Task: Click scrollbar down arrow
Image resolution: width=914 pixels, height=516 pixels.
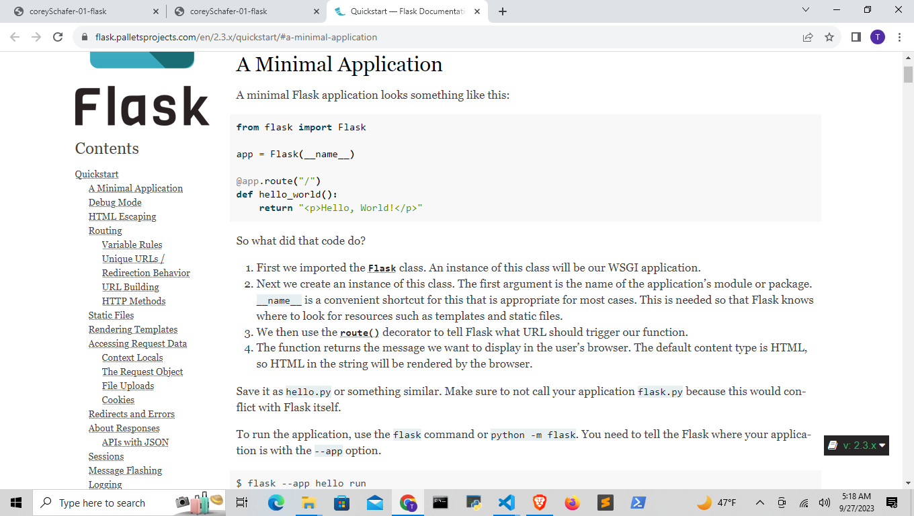Action: tap(908, 482)
